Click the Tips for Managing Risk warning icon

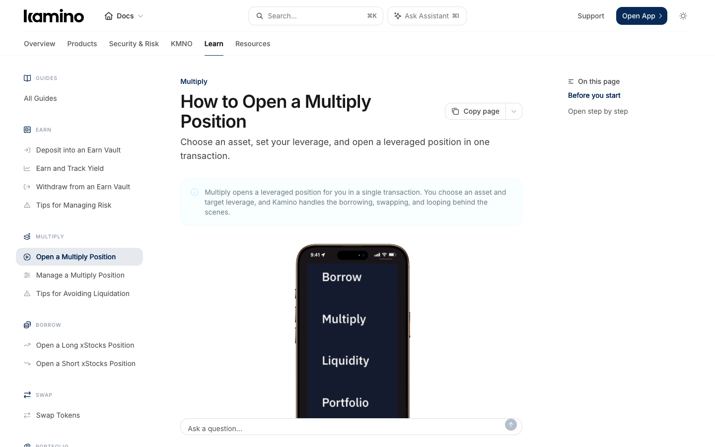click(x=27, y=205)
